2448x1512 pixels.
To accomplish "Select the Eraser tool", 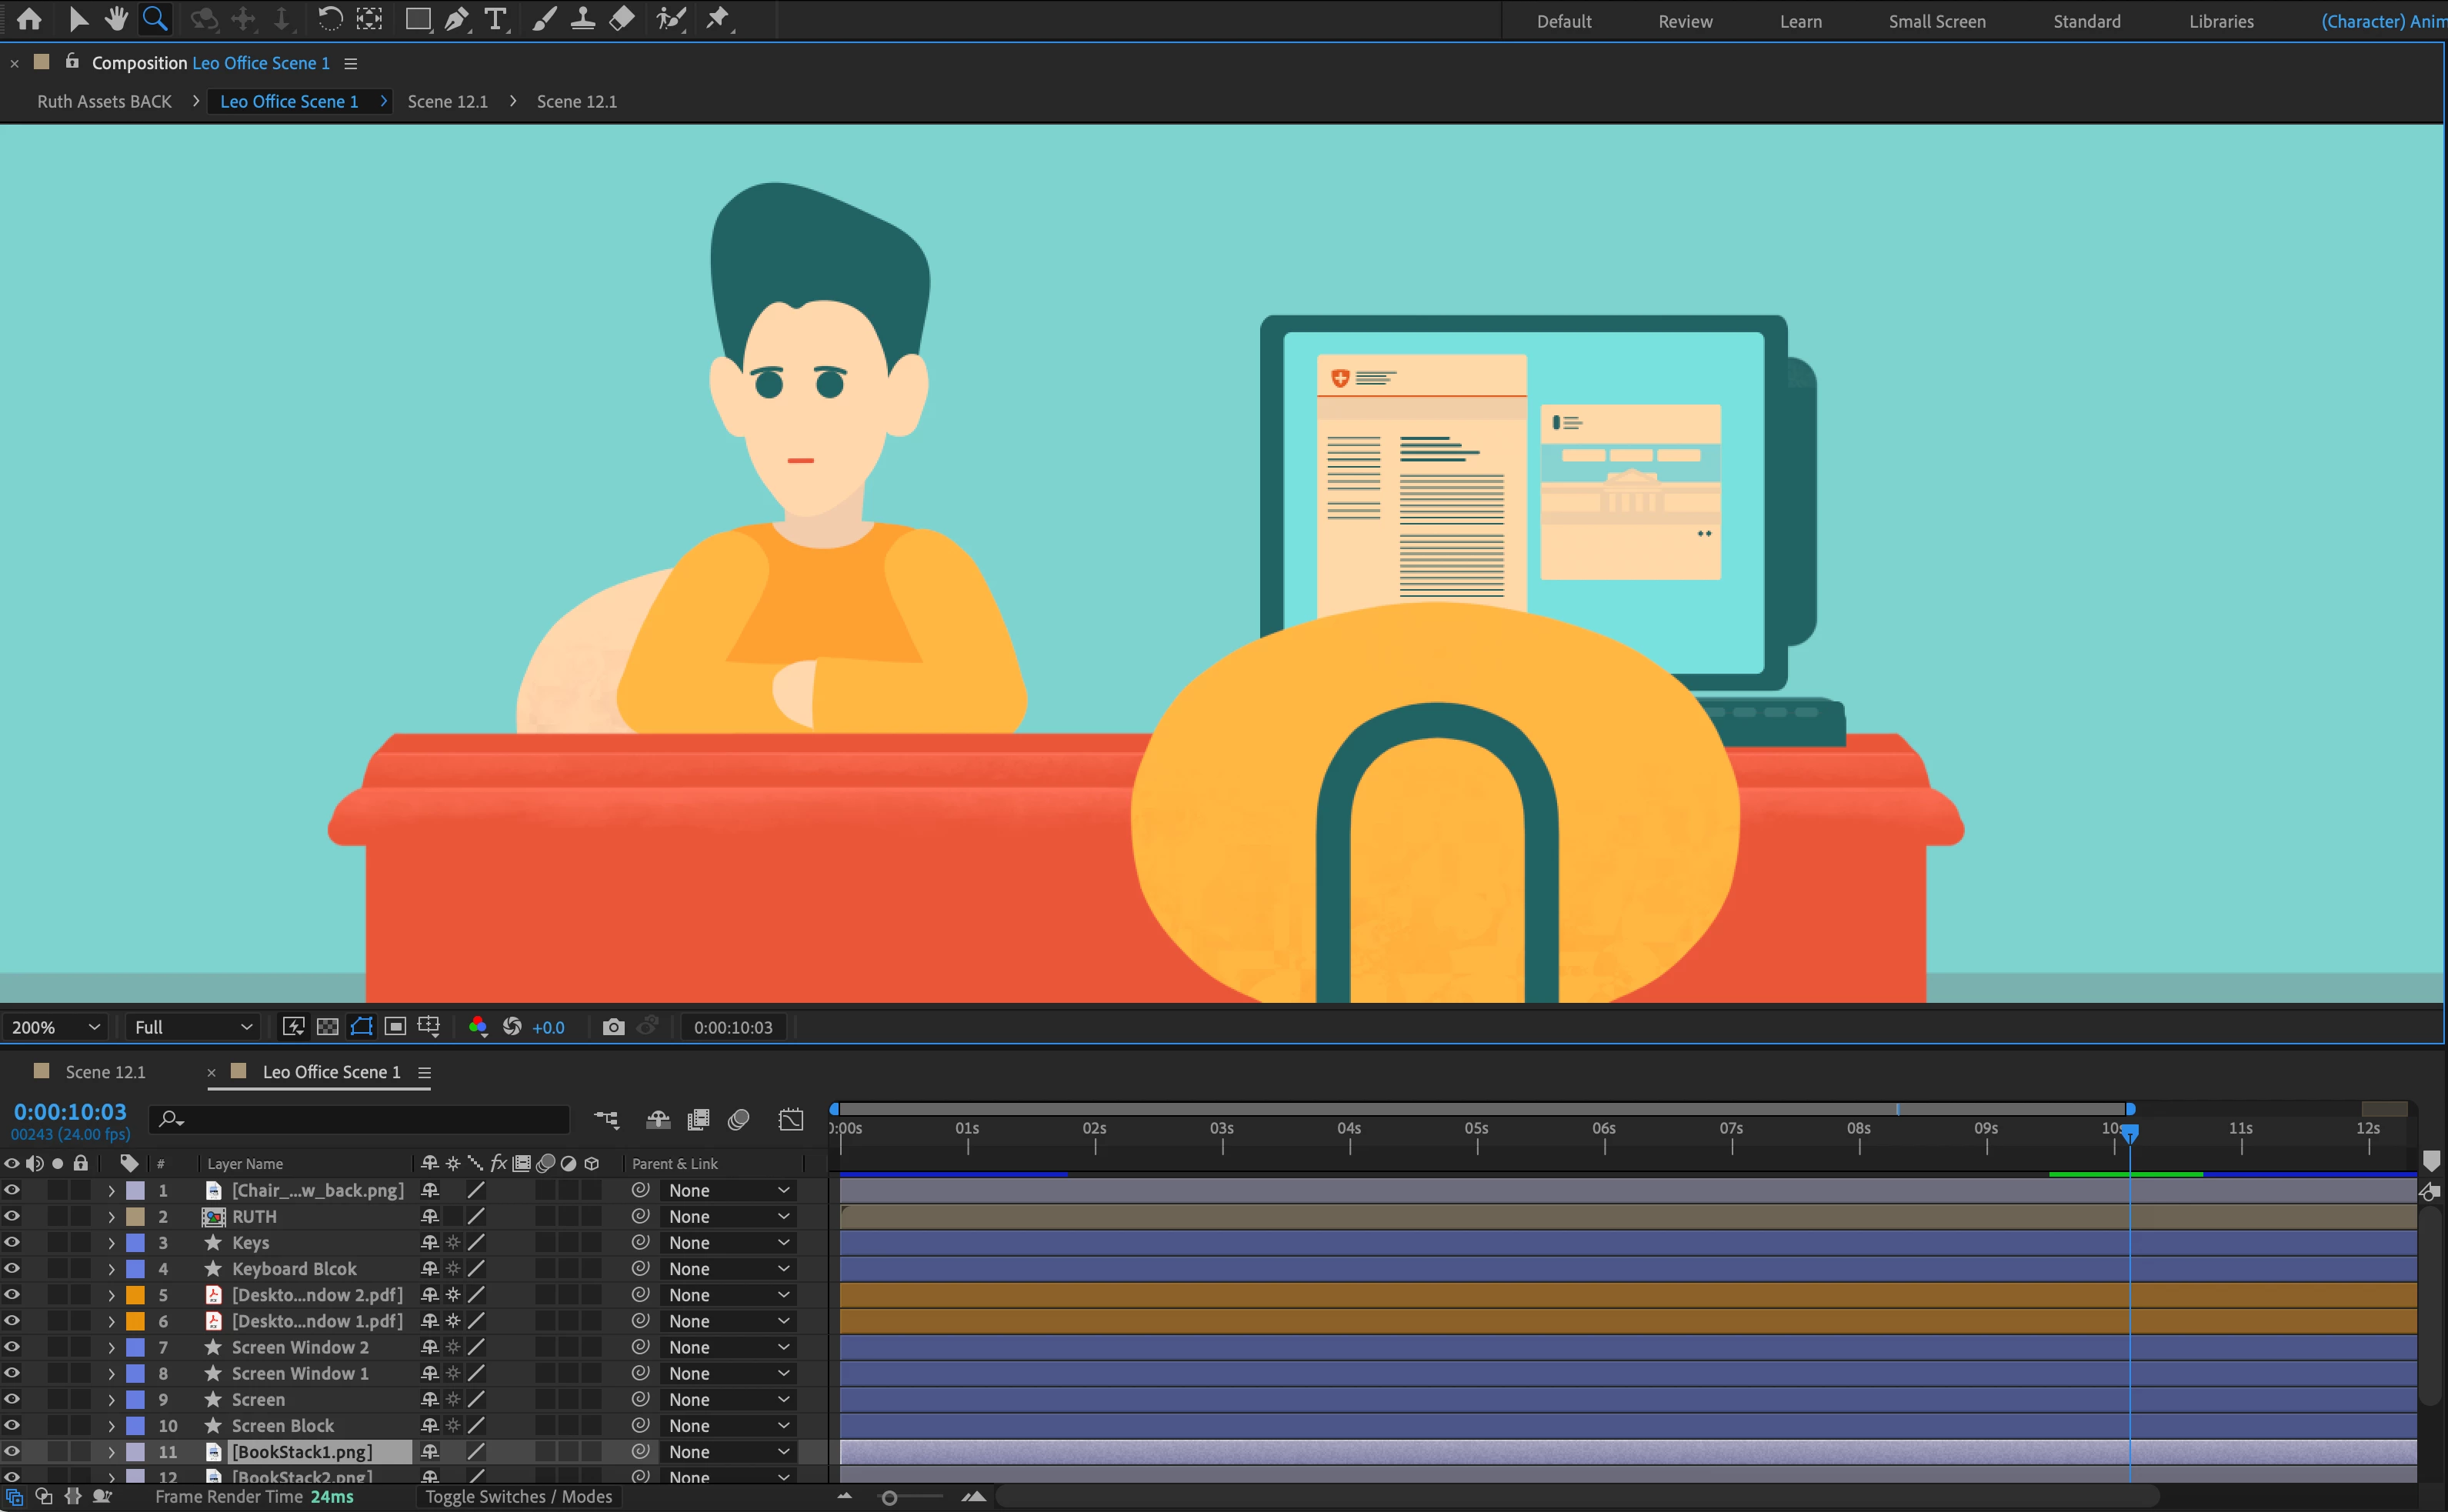I will [622, 19].
